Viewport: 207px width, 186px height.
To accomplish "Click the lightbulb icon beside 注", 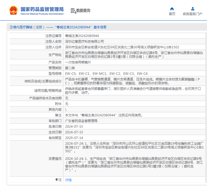I will (57, 180).
